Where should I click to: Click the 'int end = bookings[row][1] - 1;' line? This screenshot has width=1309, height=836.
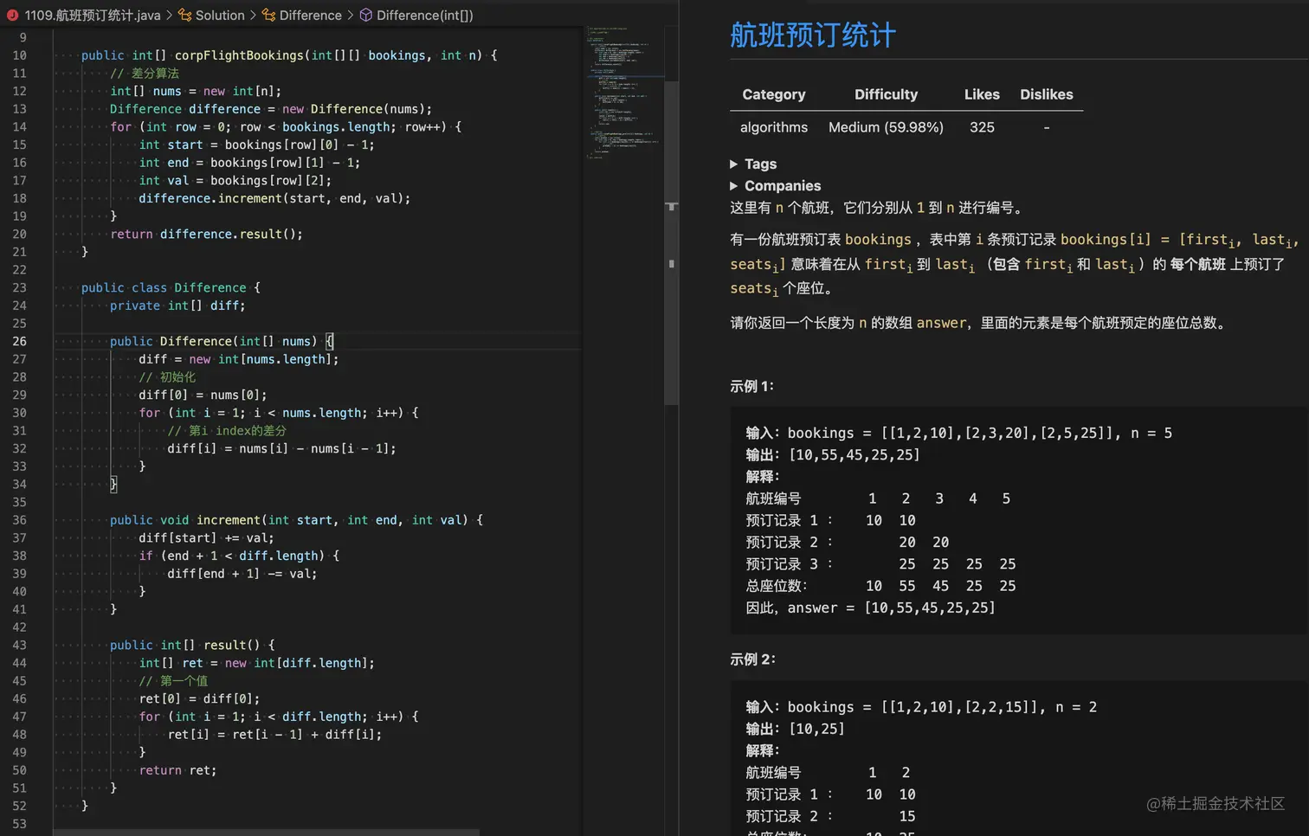point(249,163)
